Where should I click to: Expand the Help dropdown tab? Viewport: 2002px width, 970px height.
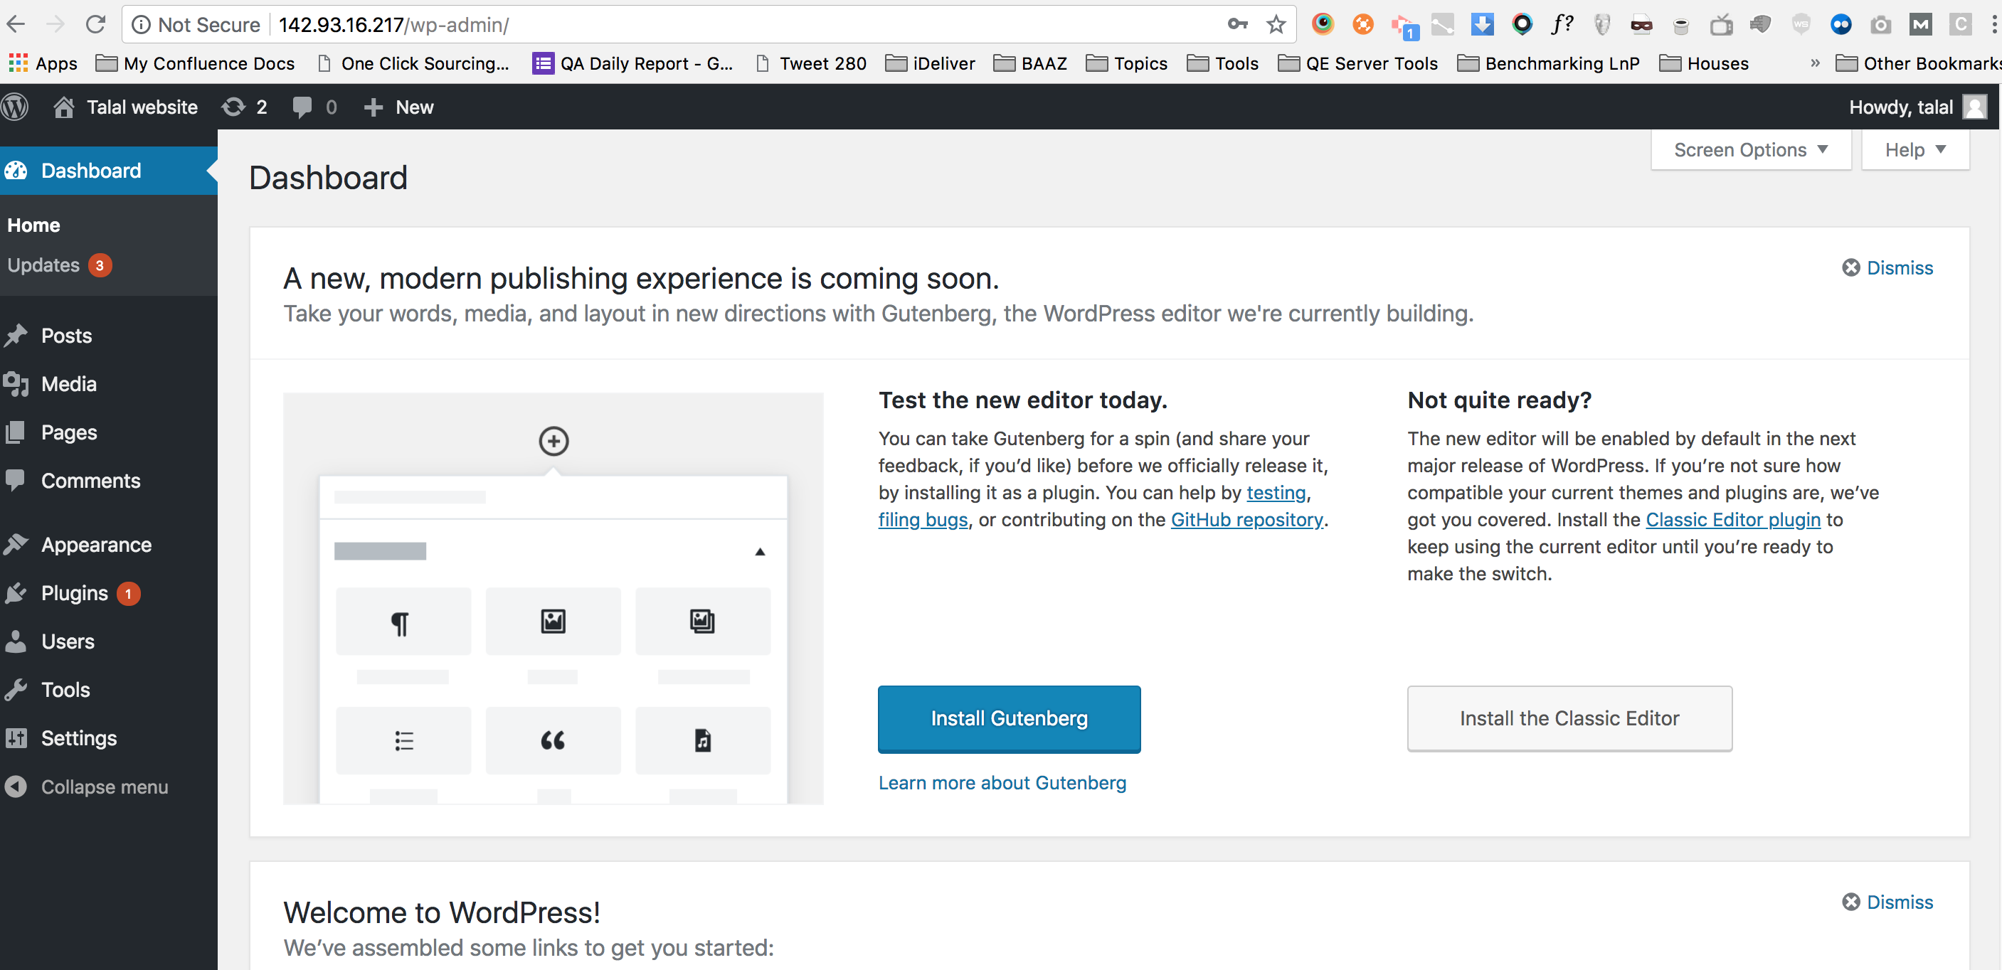point(1914,149)
